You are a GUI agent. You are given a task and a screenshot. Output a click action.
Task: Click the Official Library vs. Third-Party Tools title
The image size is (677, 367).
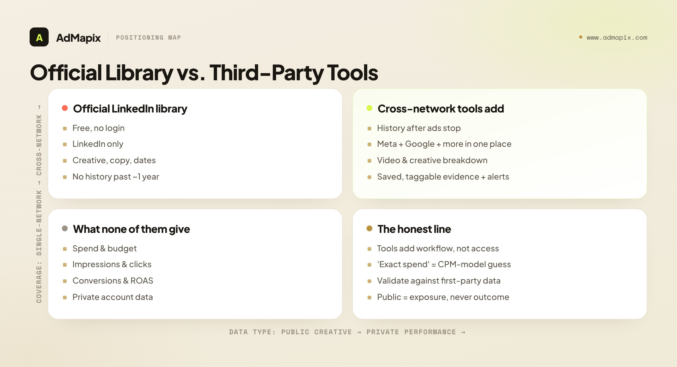204,73
